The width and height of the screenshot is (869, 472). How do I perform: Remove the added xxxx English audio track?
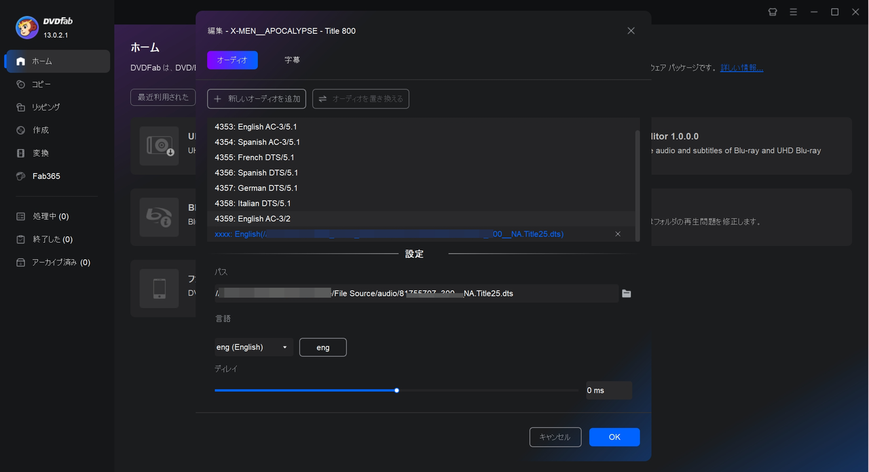tap(618, 234)
